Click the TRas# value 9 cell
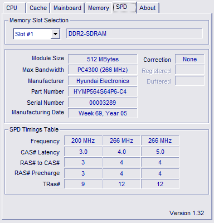Viewport: 214px width, 223px height. tap(83, 184)
